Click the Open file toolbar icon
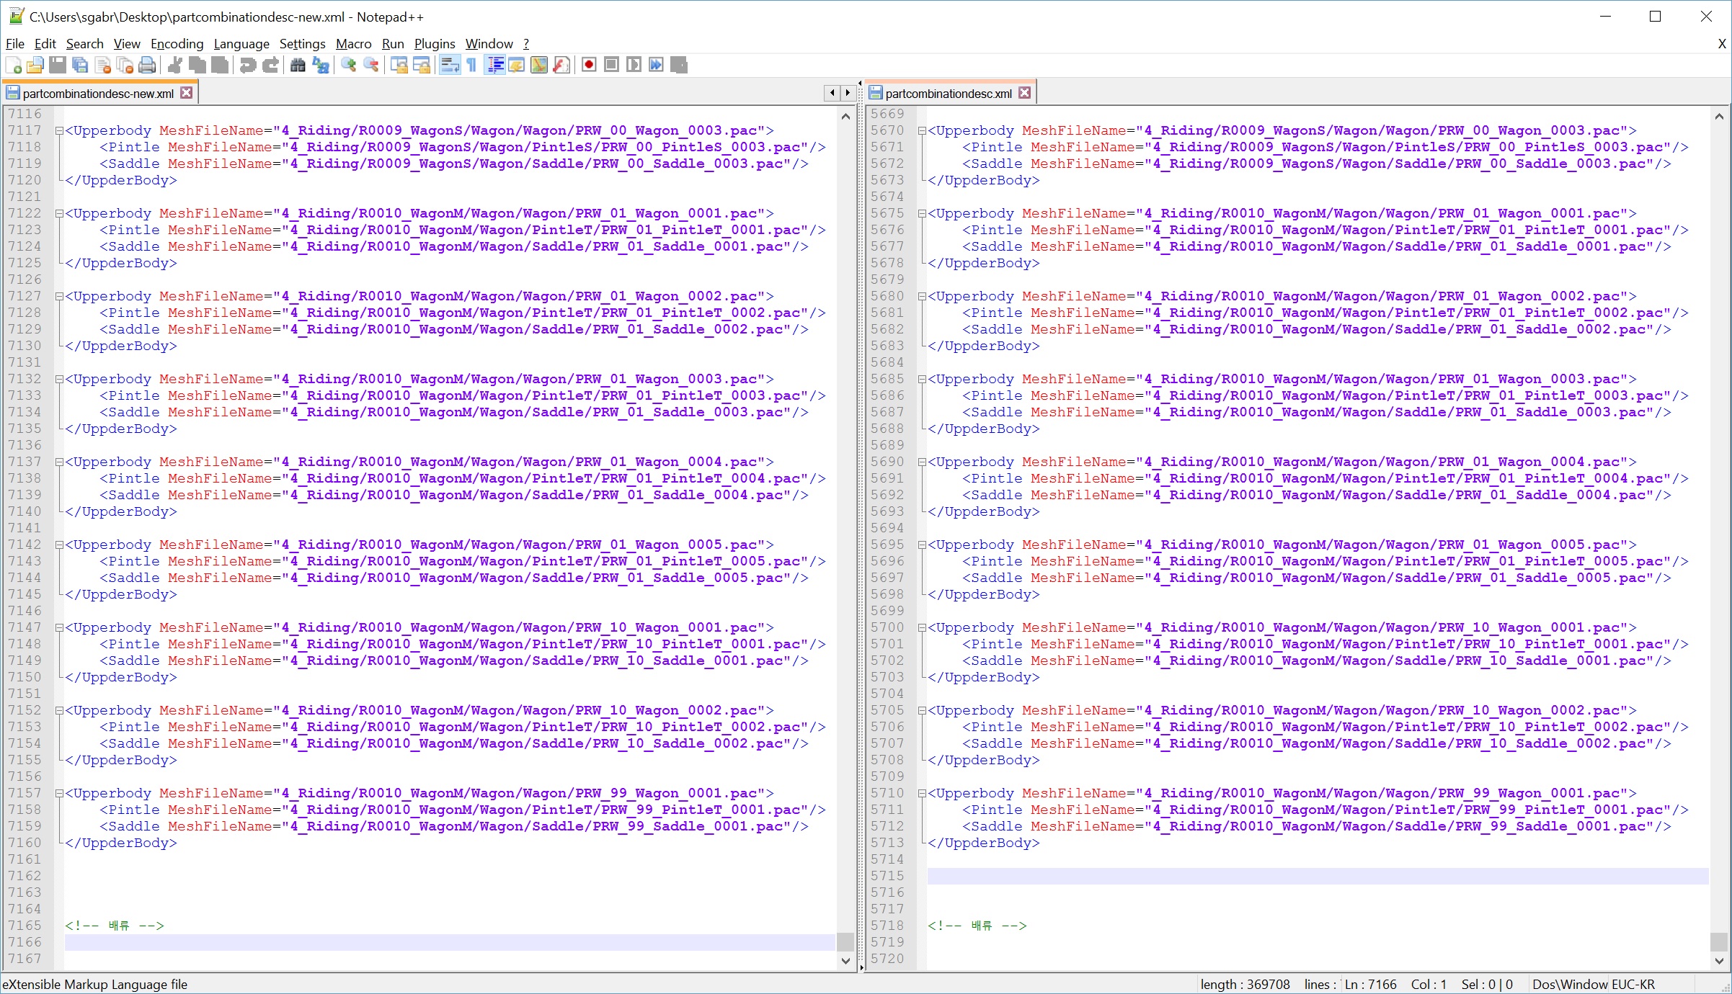Image resolution: width=1732 pixels, height=994 pixels. pyautogui.click(x=35, y=66)
